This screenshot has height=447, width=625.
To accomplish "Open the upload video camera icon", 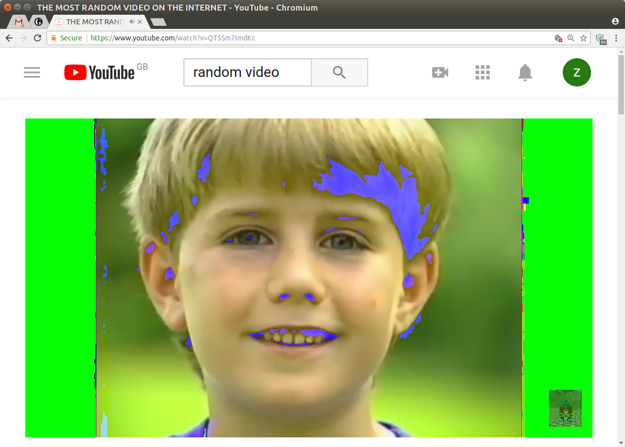I will pyautogui.click(x=440, y=72).
